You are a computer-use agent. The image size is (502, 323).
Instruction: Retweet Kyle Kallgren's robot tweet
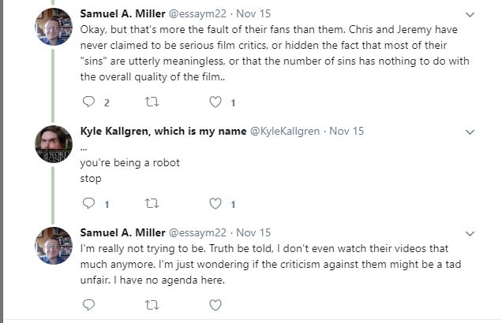pyautogui.click(x=152, y=203)
